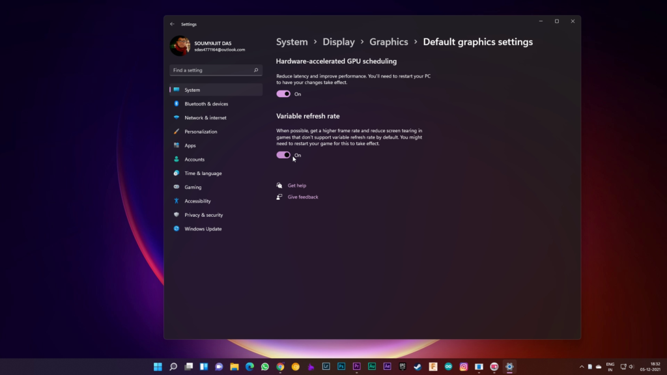Image resolution: width=667 pixels, height=375 pixels.
Task: Return to the Graphics breadcrumb
Action: pos(388,42)
